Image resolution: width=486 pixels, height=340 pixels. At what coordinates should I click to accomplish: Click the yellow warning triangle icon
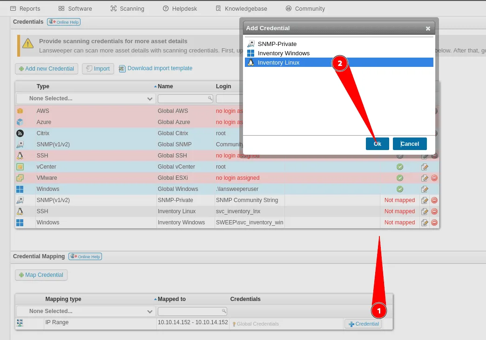28,43
